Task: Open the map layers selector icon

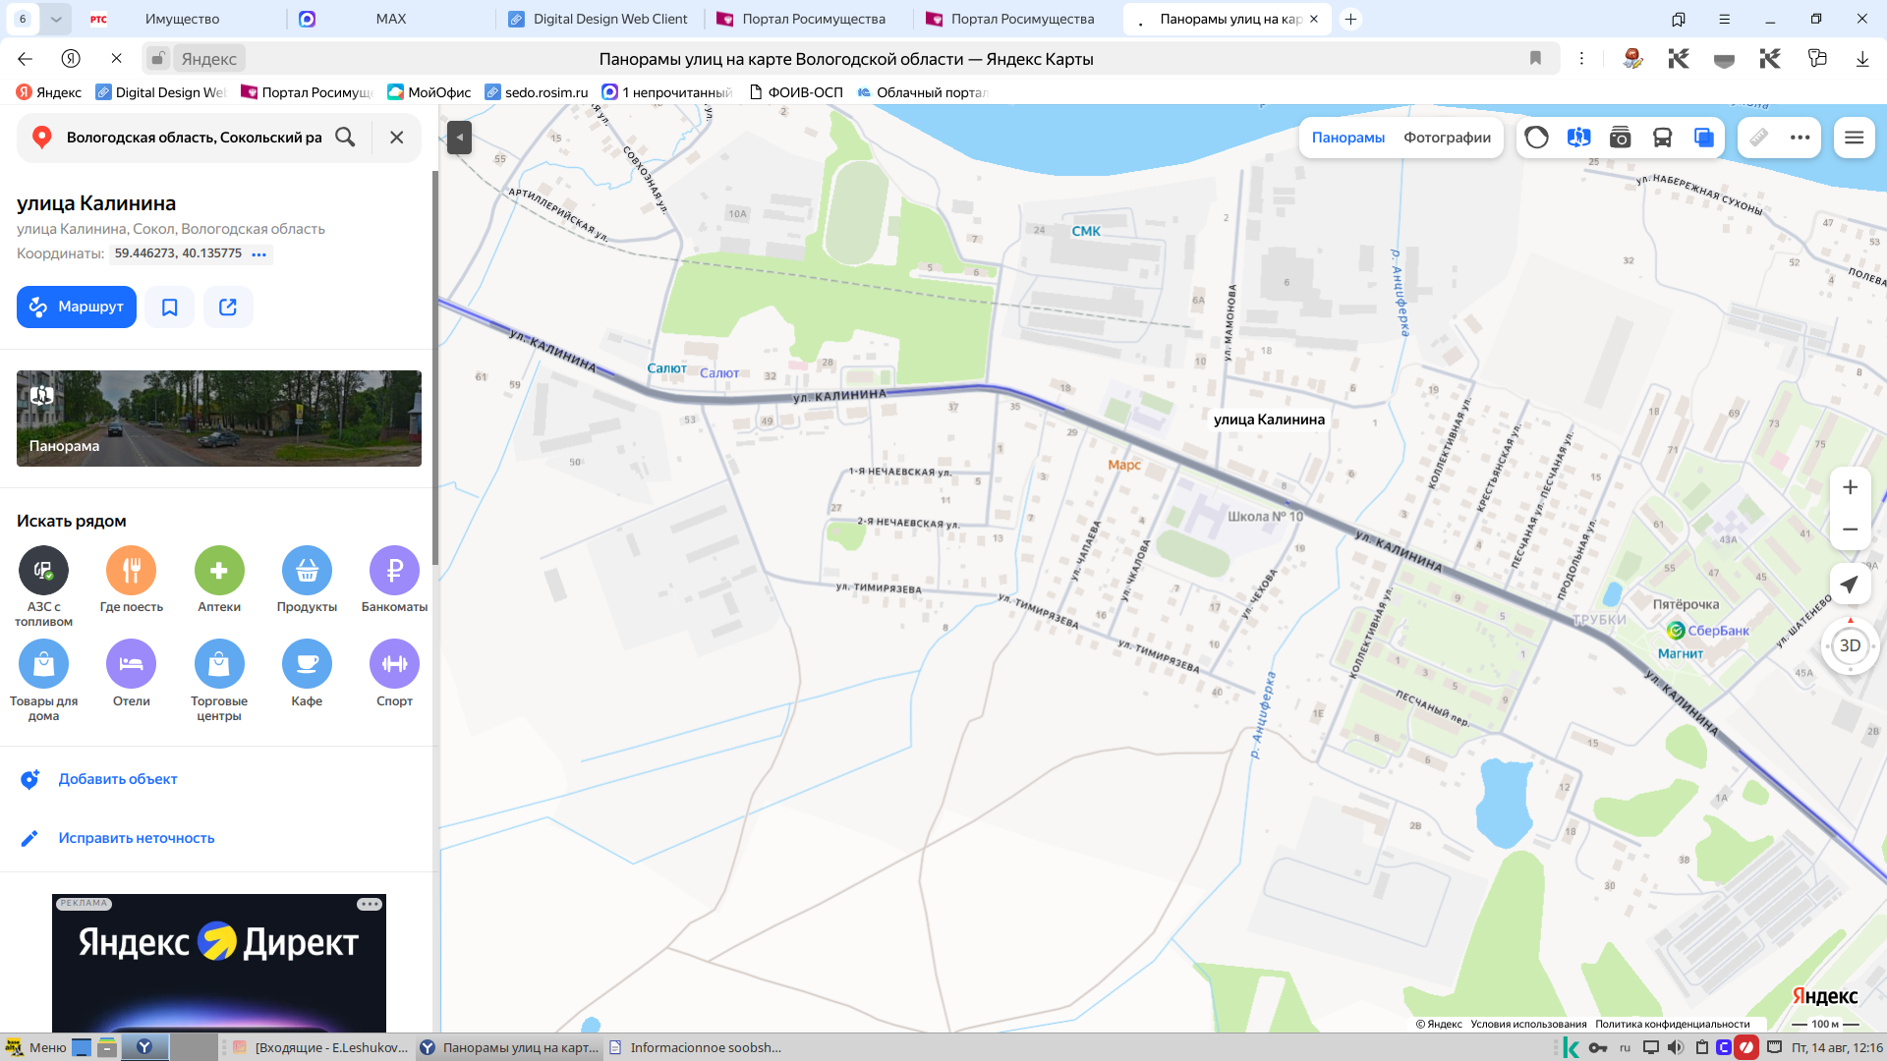Action: click(1703, 138)
